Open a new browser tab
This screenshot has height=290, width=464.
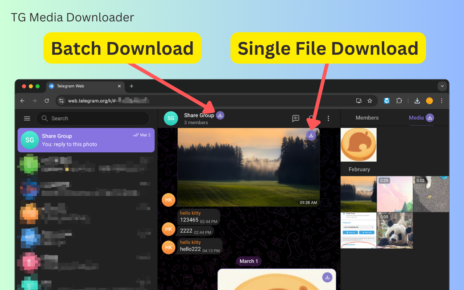point(132,86)
